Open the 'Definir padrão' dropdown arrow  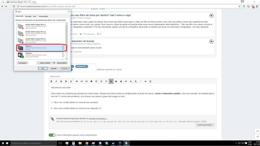[x=54, y=63]
